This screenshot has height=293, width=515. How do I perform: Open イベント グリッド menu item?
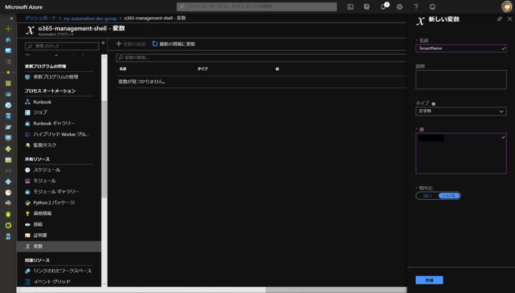click(59, 282)
